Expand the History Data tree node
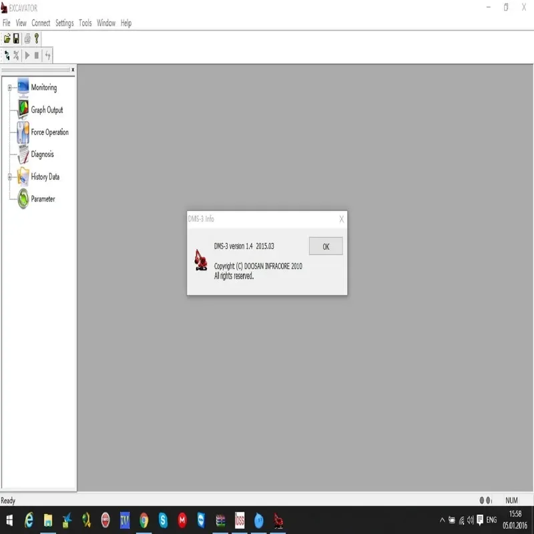 [x=9, y=177]
